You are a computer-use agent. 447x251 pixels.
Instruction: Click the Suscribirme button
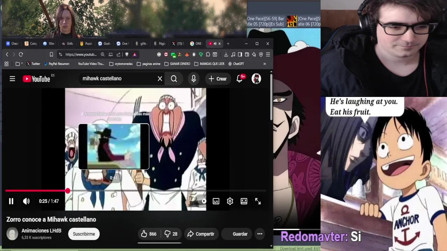(x=84, y=234)
